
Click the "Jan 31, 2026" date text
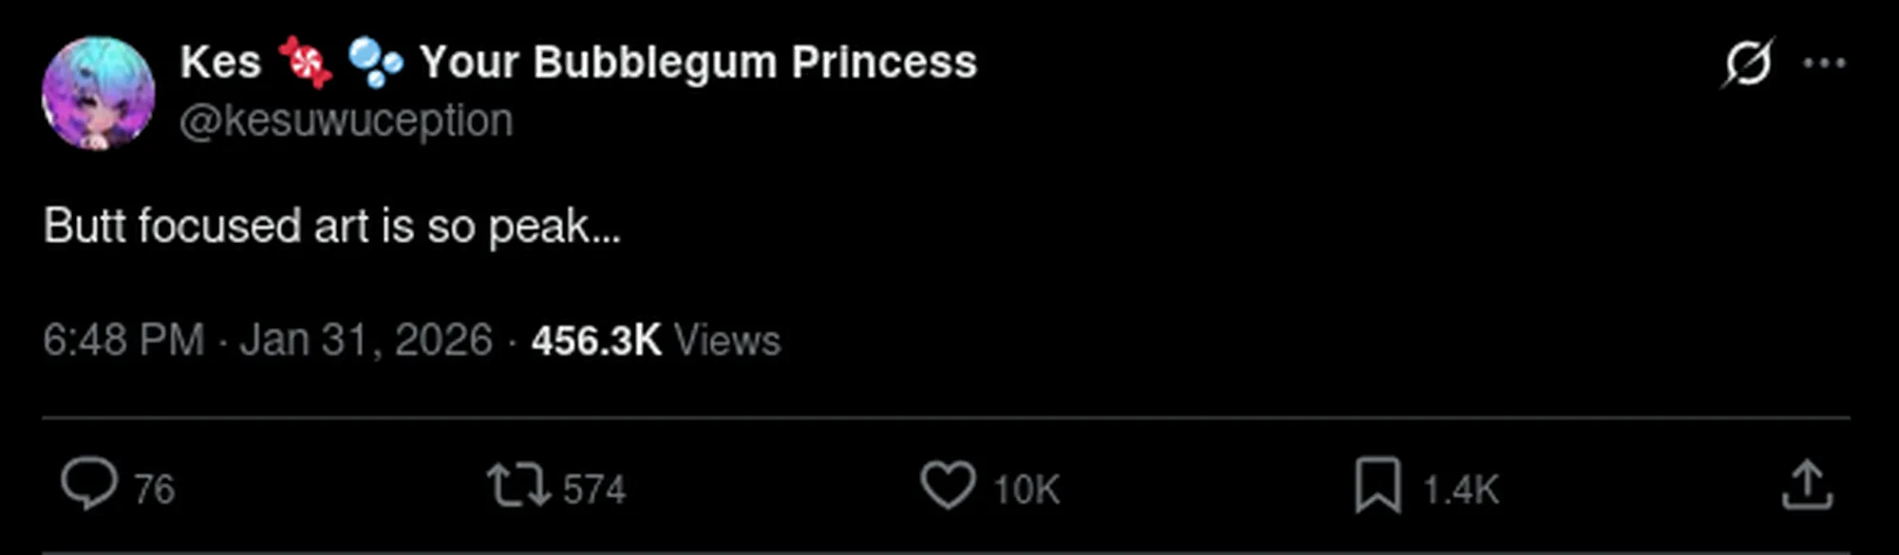click(x=366, y=340)
